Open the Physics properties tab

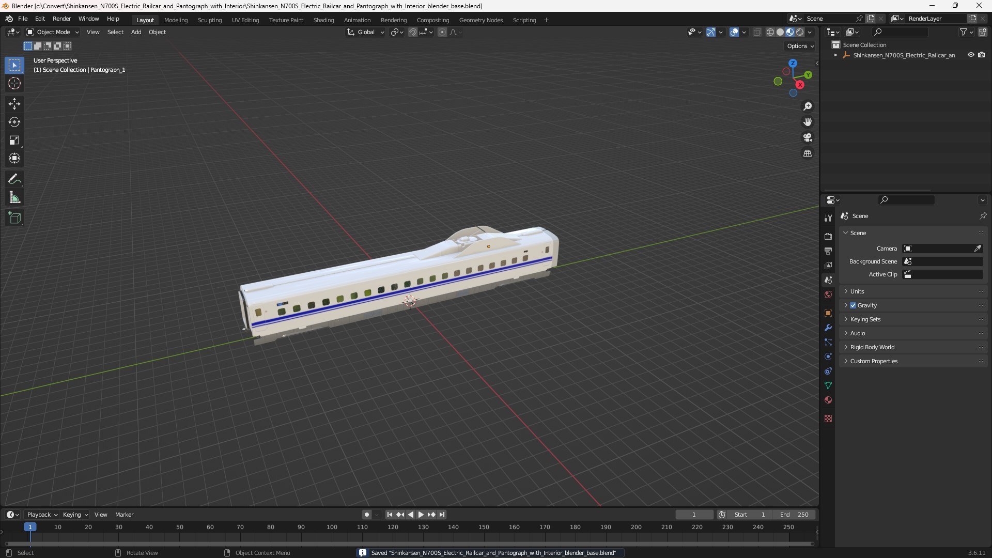pyautogui.click(x=828, y=357)
